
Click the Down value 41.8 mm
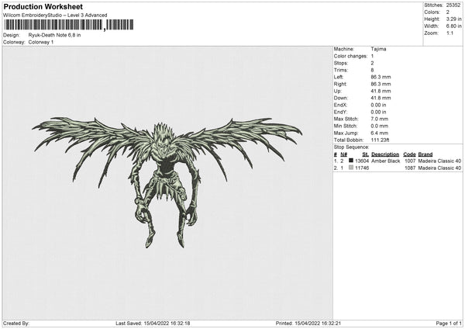point(381,98)
